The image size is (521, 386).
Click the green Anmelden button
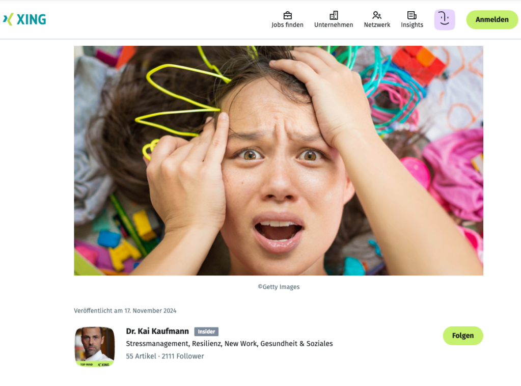pyautogui.click(x=492, y=19)
